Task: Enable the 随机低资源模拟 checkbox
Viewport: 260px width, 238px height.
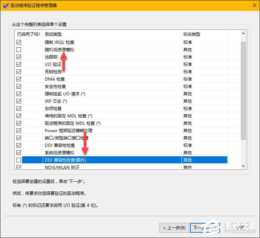Action: 19,49
